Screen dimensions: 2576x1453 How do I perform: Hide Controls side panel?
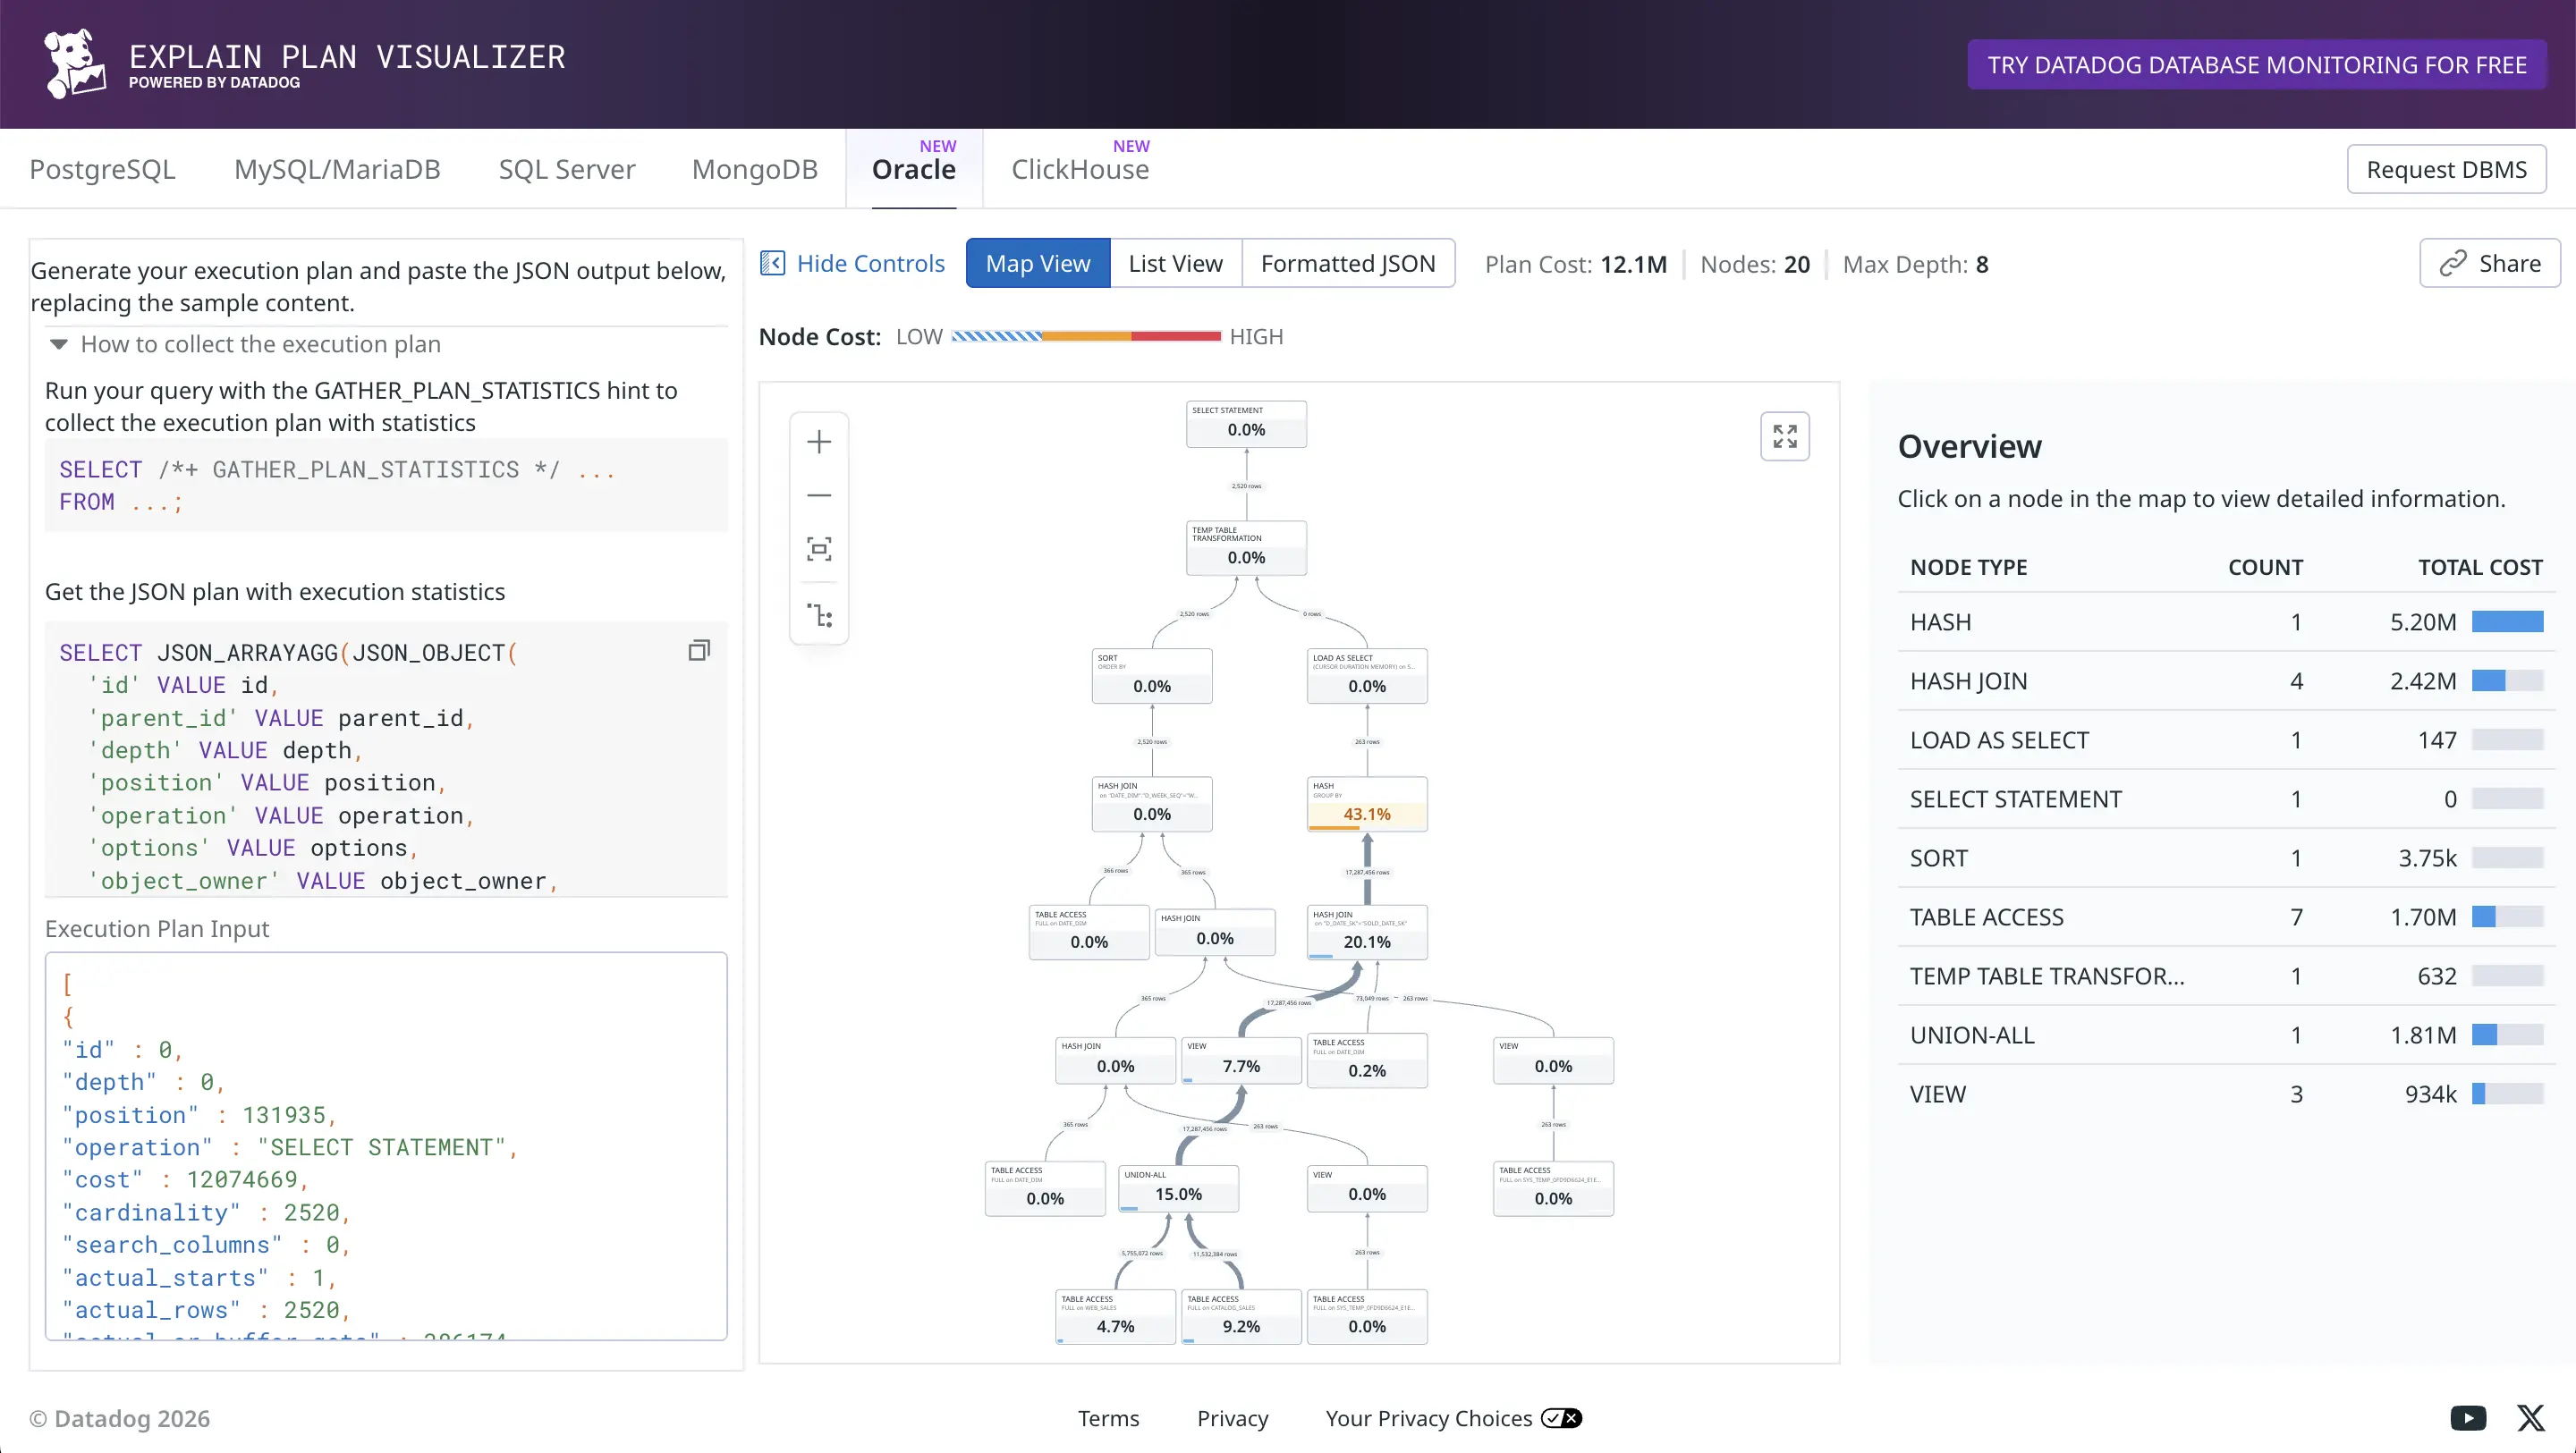point(852,264)
